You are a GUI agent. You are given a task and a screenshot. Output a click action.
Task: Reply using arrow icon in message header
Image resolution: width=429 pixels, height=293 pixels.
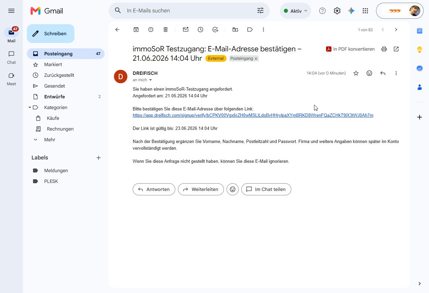(x=383, y=73)
